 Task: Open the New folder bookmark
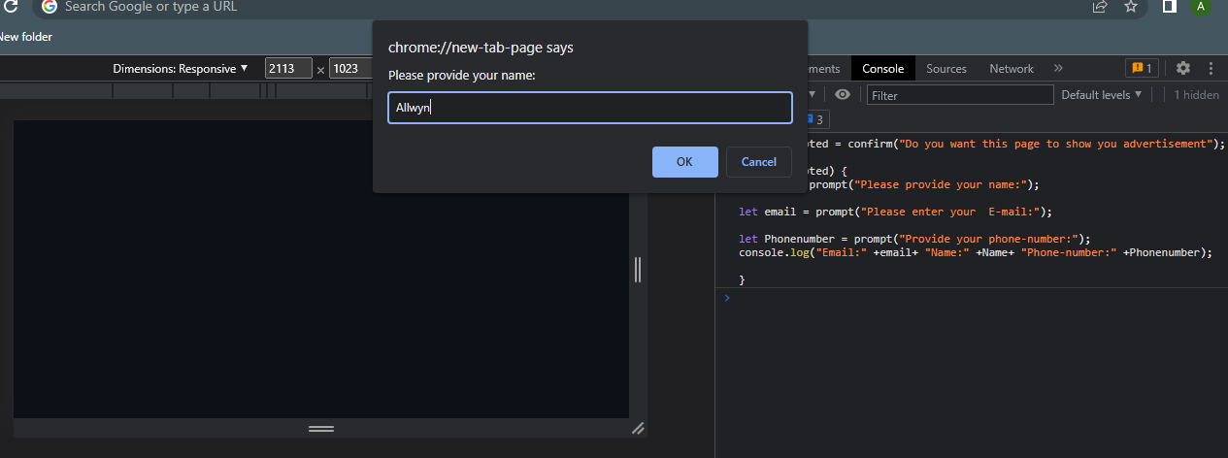[26, 37]
